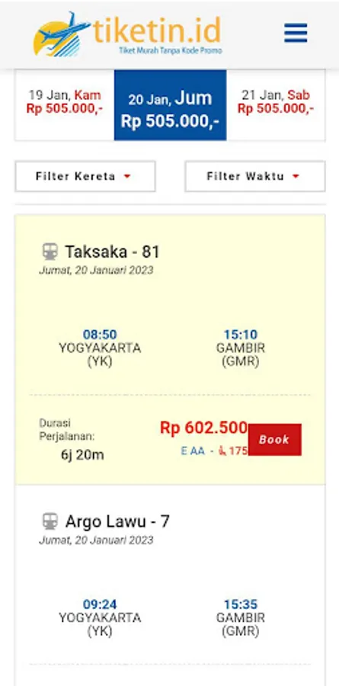Screen dimensions: 339x686
Task: Book the Taksaka - 81 train
Action: [275, 440]
